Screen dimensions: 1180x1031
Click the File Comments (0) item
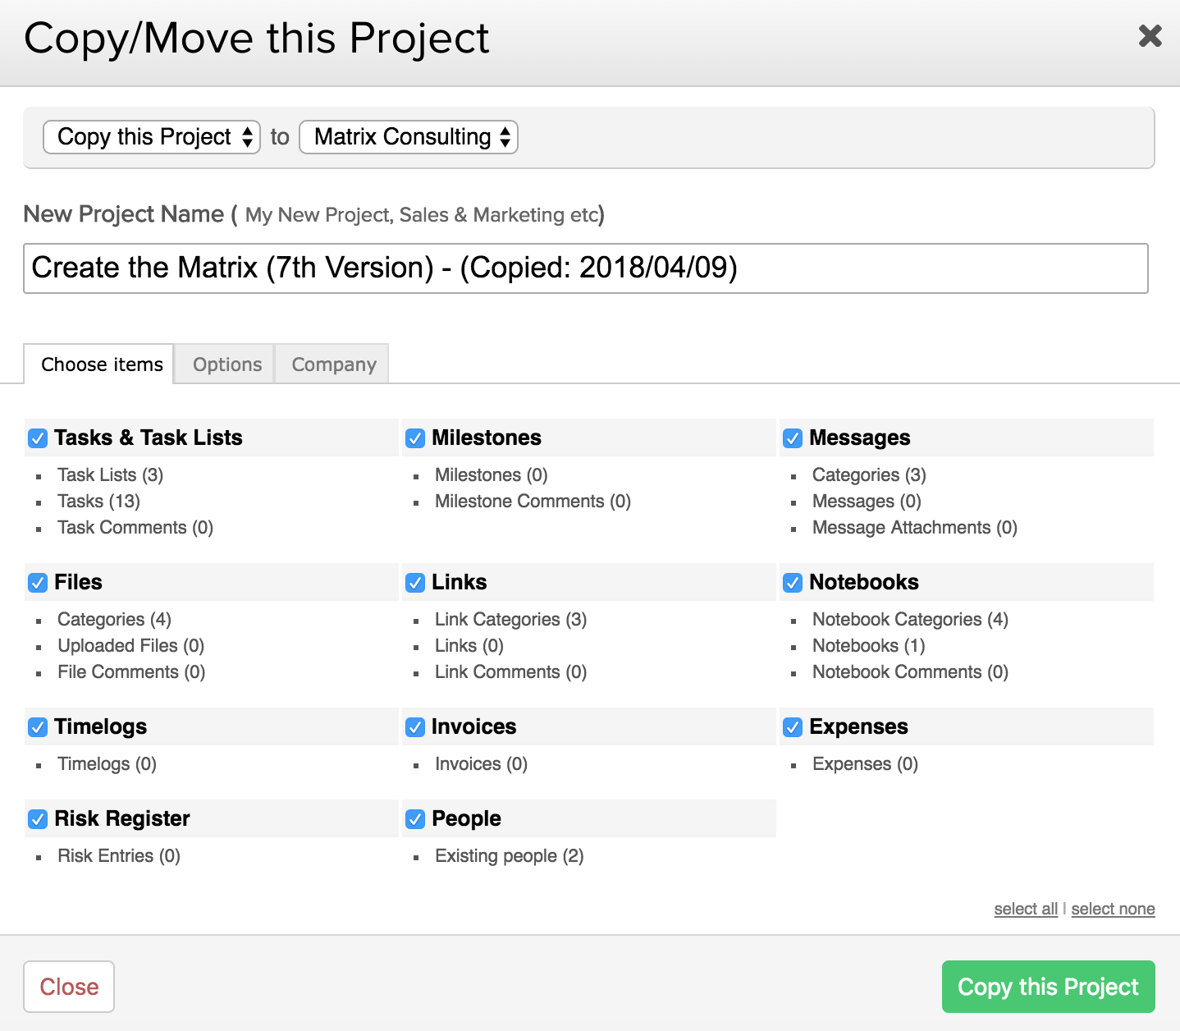[x=131, y=671]
